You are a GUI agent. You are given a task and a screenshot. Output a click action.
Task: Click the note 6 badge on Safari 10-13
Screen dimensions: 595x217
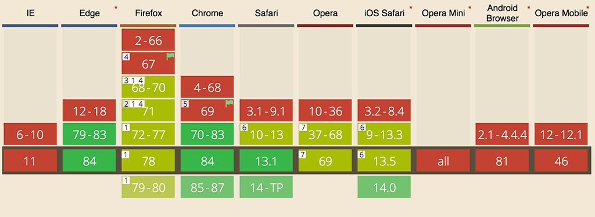pos(244,127)
